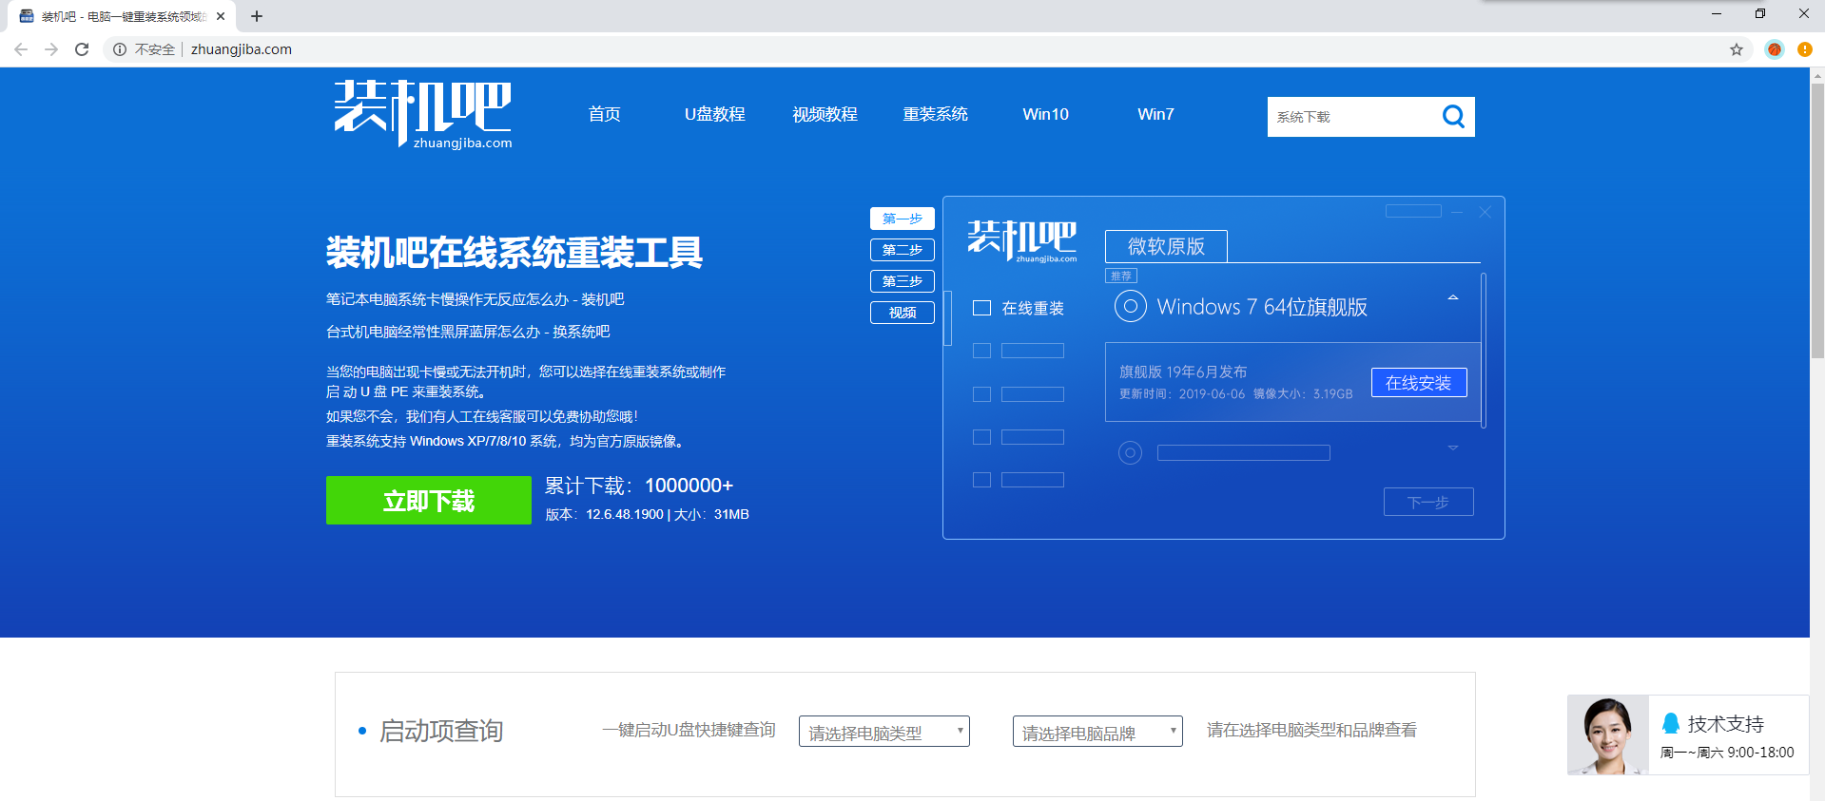Collapse the Windows 7 entry arrow

(1452, 298)
